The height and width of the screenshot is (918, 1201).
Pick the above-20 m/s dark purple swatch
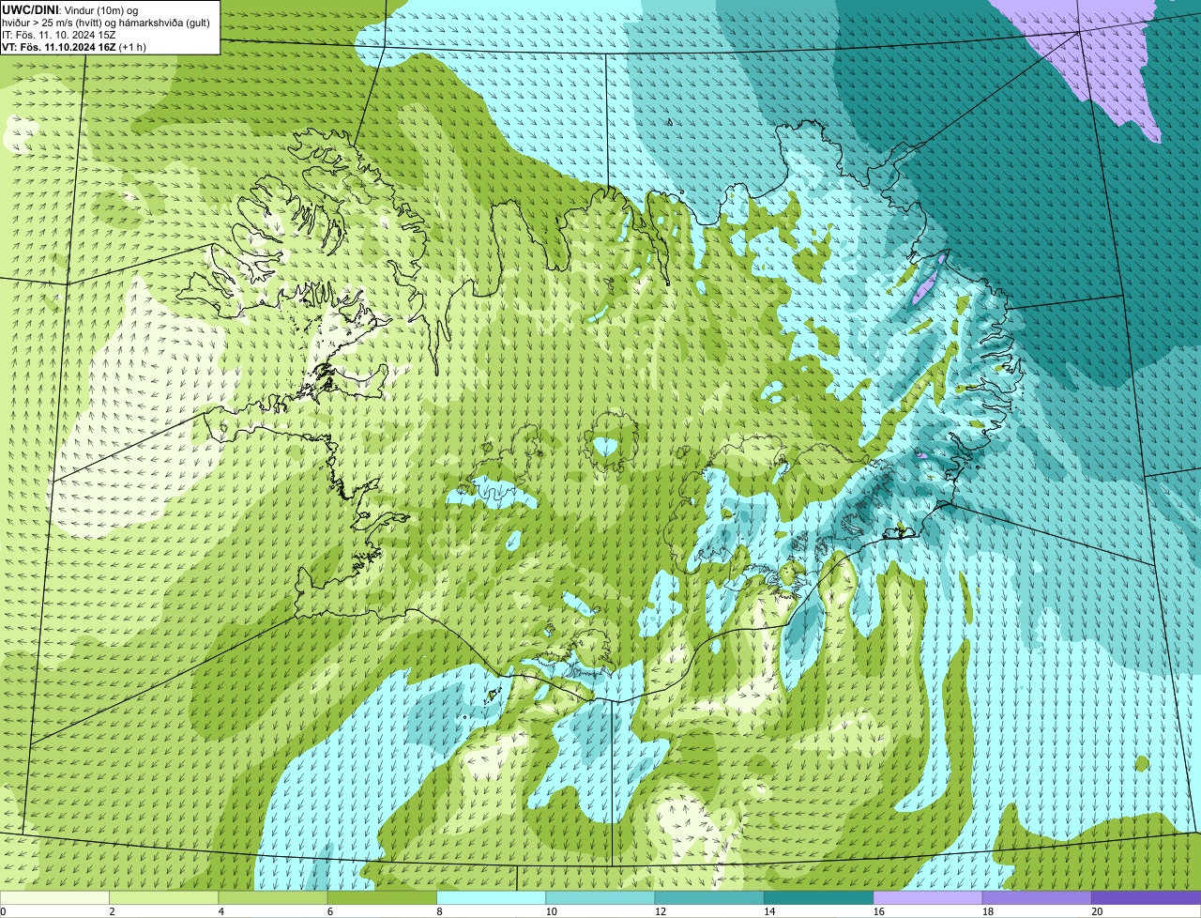click(1146, 898)
